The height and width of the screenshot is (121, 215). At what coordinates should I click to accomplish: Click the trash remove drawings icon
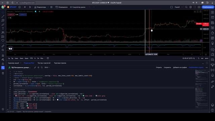coord(3,73)
